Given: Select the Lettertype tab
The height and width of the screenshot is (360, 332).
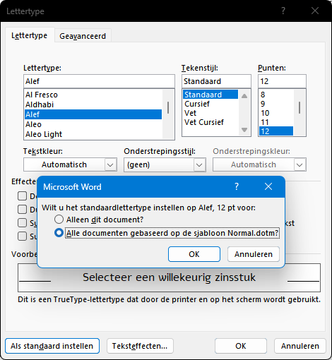Looking at the screenshot, I should coord(30,35).
